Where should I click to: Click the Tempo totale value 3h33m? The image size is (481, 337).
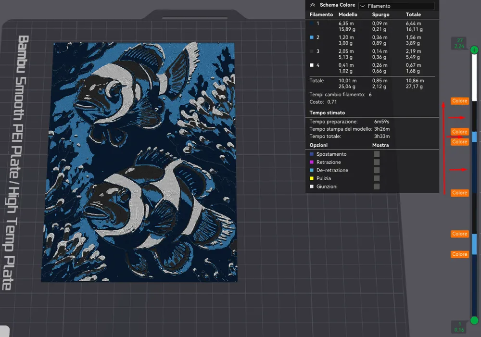[382, 136]
